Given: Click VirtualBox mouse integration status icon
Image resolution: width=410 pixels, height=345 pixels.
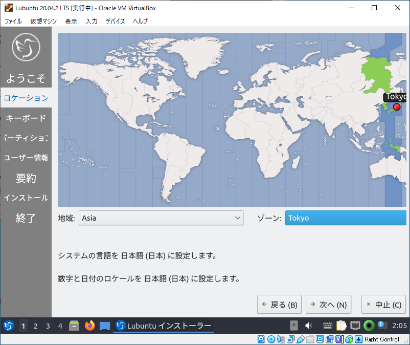Looking at the screenshot, I should 349,339.
